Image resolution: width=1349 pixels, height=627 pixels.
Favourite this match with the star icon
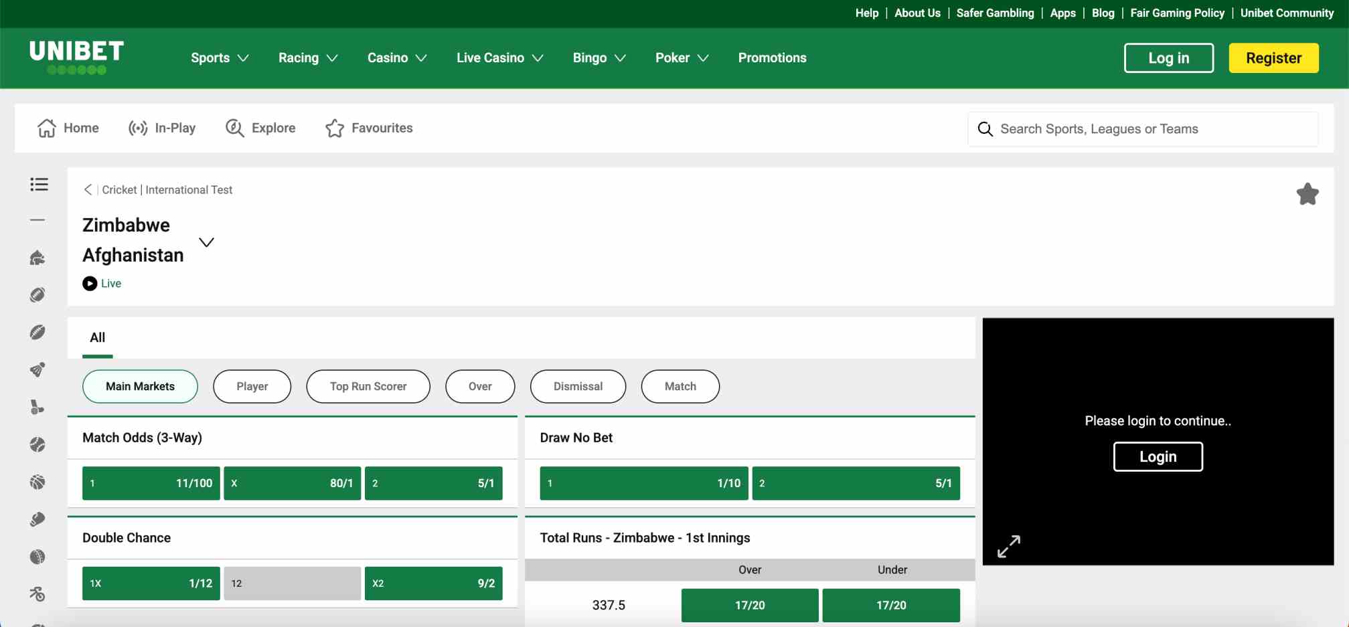tap(1307, 194)
